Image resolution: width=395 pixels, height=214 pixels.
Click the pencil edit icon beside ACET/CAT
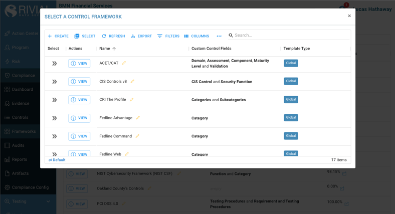coord(124,63)
